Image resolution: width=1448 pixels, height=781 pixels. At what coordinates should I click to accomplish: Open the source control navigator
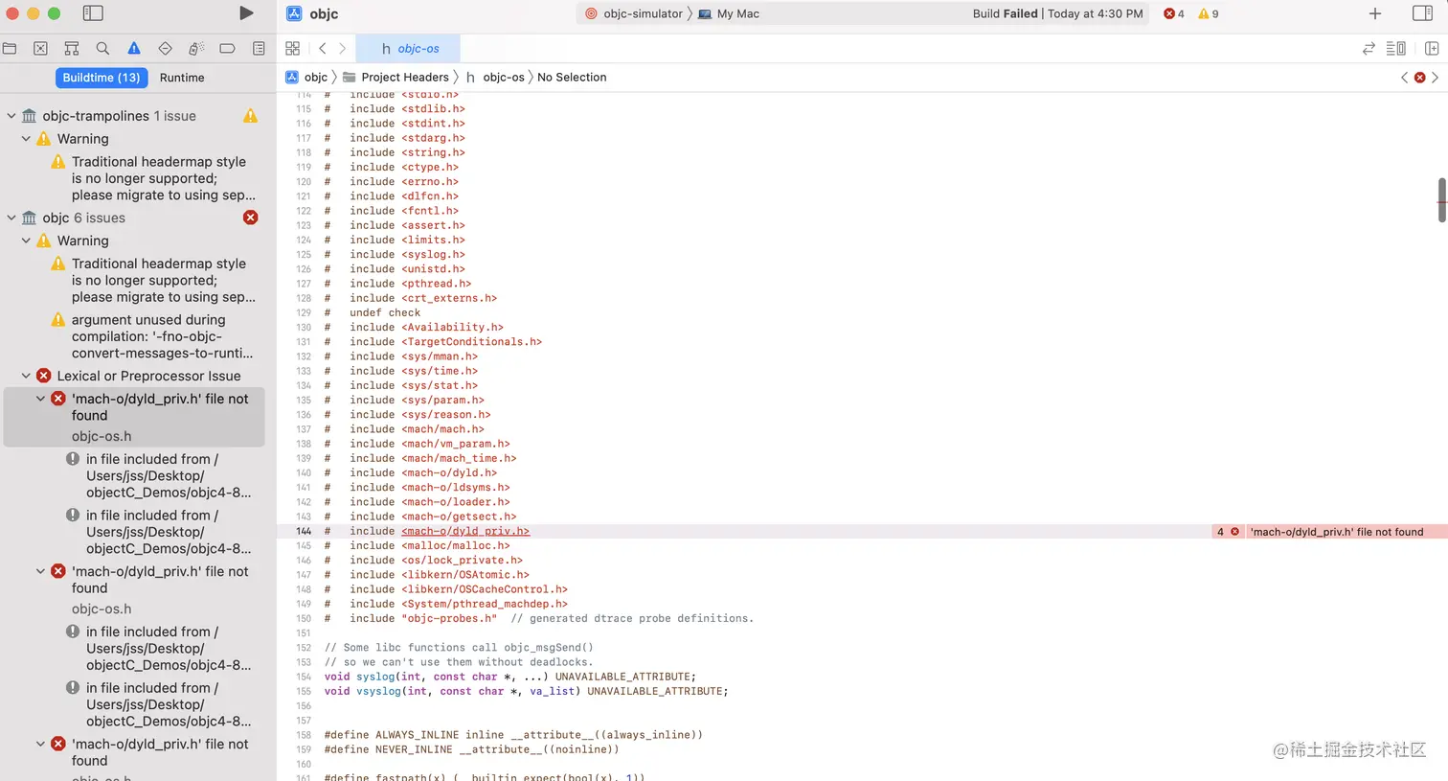(40, 48)
